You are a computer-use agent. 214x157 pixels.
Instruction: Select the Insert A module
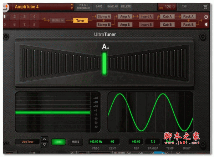click(x=146, y=16)
